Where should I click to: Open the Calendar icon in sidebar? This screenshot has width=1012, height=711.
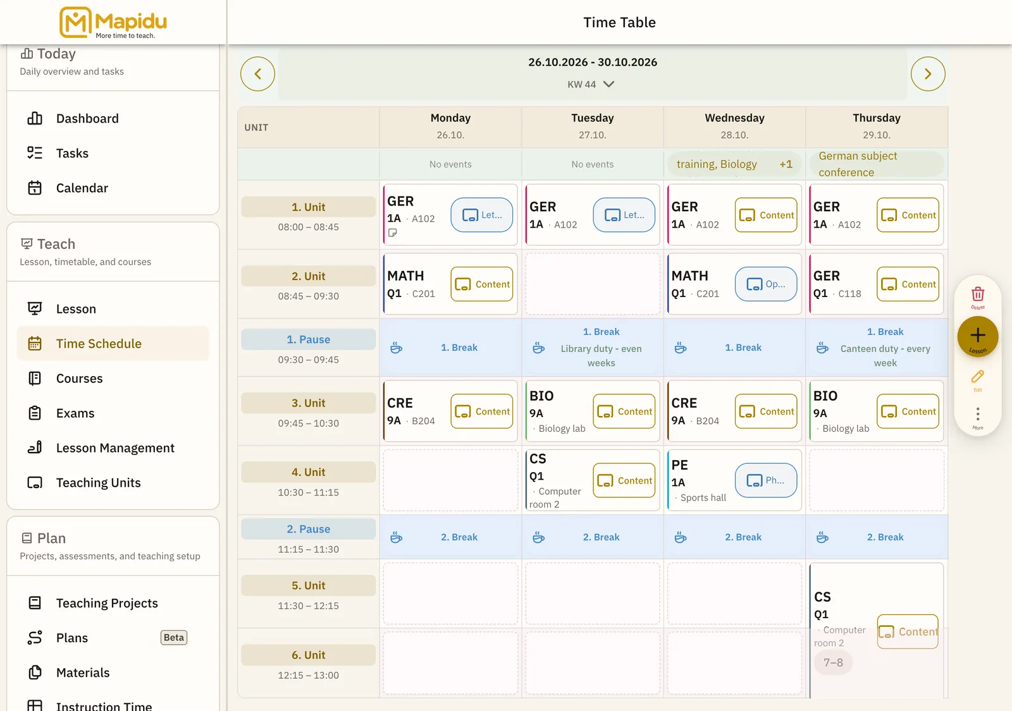pyautogui.click(x=35, y=188)
